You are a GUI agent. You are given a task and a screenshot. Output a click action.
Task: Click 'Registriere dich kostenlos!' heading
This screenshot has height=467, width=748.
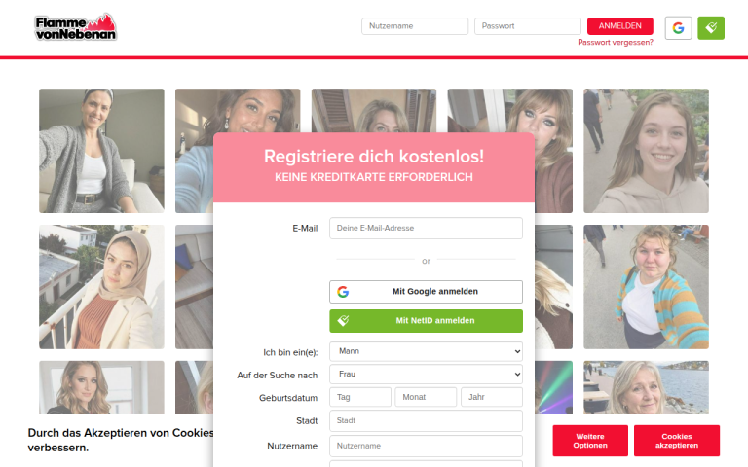(374, 157)
